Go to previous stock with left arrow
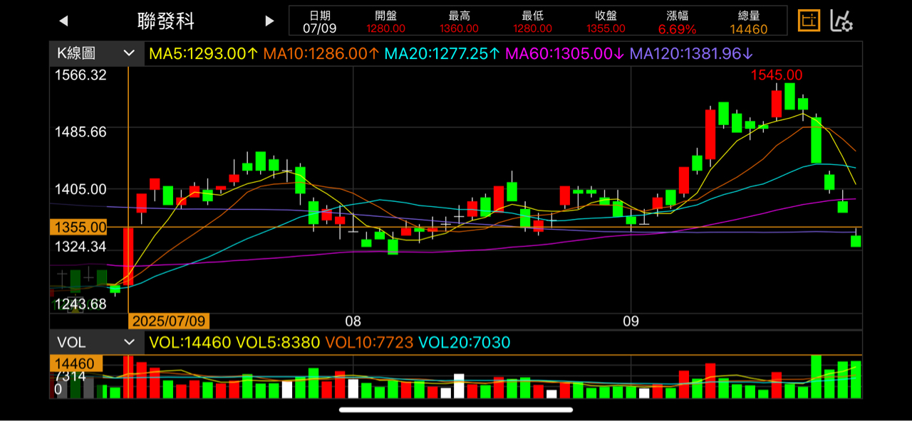Image resolution: width=912 pixels, height=421 pixels. [x=63, y=21]
